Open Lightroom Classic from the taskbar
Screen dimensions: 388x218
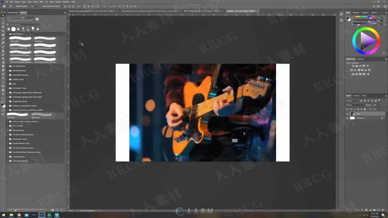[35, 215]
